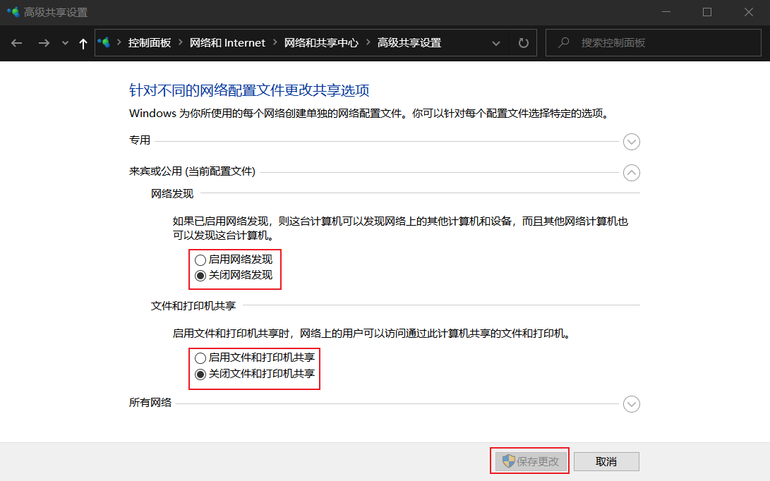This screenshot has width=770, height=481.
Task: Go back with the left arrow
Action: (17, 43)
